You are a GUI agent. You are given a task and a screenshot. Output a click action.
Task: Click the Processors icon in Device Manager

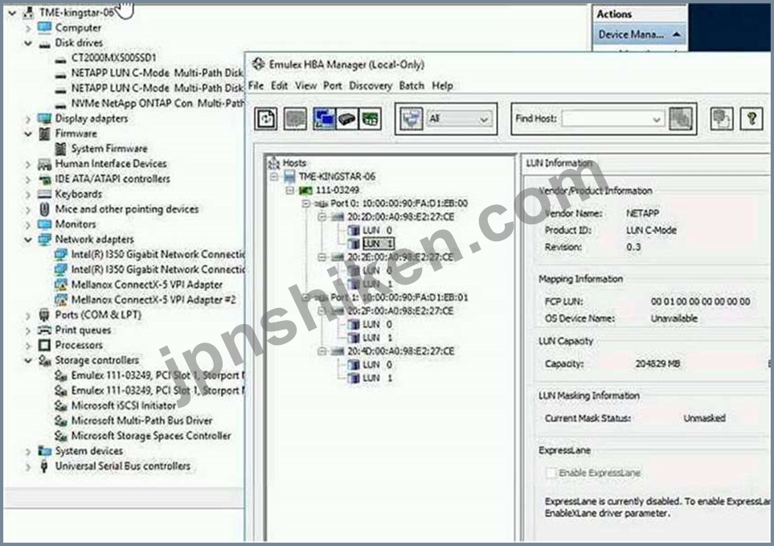44,345
